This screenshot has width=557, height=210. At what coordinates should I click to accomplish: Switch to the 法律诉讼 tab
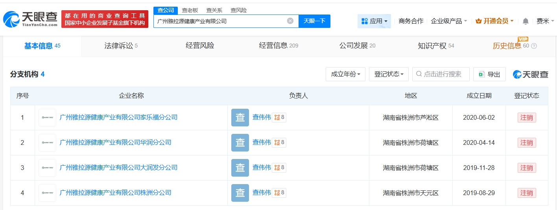point(121,46)
